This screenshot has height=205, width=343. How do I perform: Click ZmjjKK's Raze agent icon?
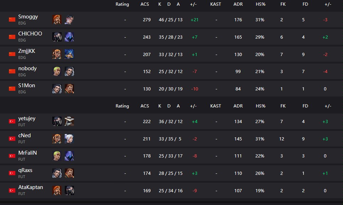tap(57, 54)
